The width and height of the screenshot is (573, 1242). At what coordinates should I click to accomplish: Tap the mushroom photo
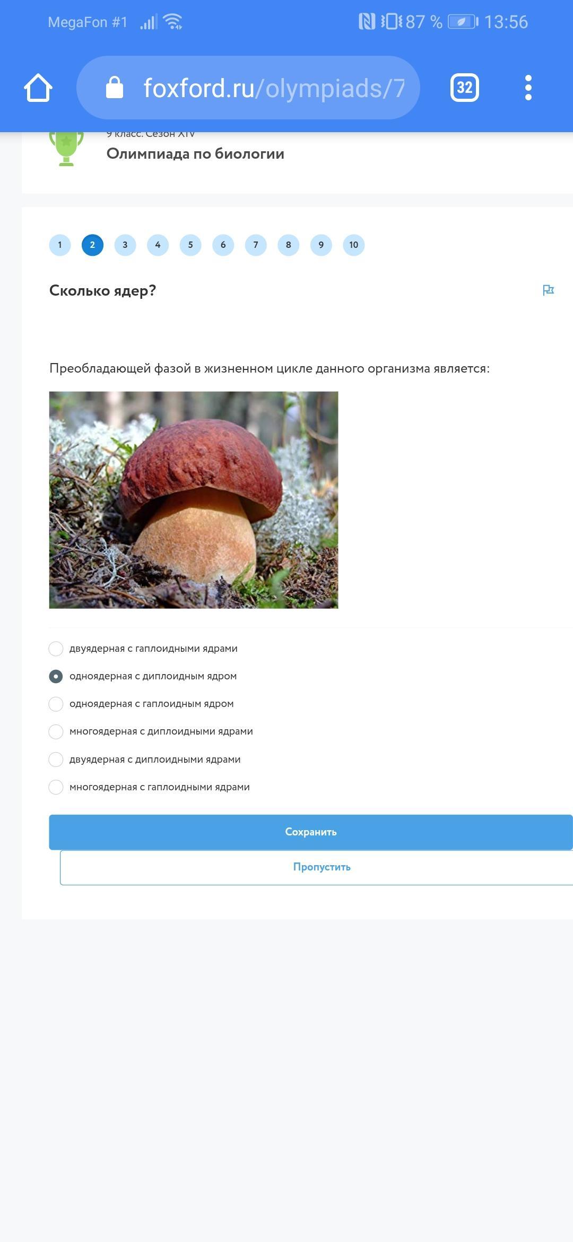(x=194, y=500)
